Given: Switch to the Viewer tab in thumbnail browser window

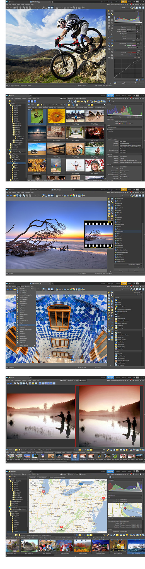Looking at the screenshot, I should click(x=118, y=95).
